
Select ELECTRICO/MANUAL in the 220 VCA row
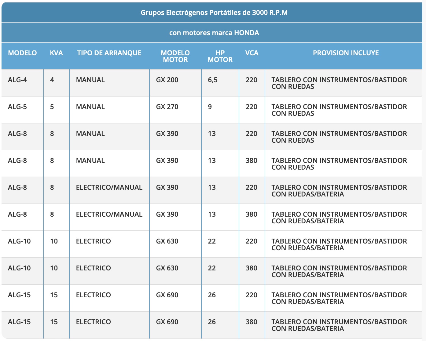pos(109,187)
